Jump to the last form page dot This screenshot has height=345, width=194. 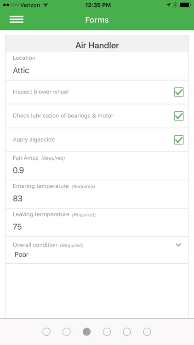[x=147, y=332]
